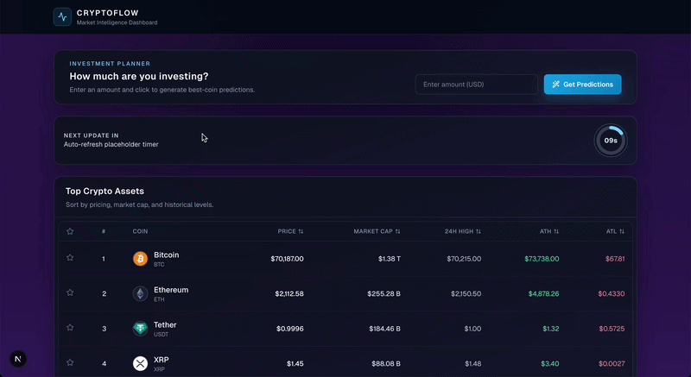Click the Bitcoin coin logo
The image size is (691, 377).
pyautogui.click(x=140, y=259)
